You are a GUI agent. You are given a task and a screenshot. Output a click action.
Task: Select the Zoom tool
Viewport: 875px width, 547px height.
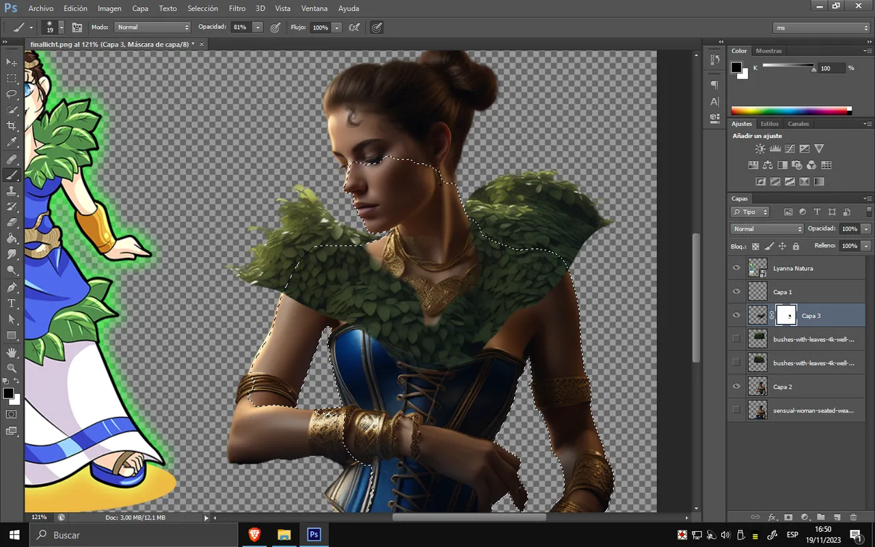12,368
